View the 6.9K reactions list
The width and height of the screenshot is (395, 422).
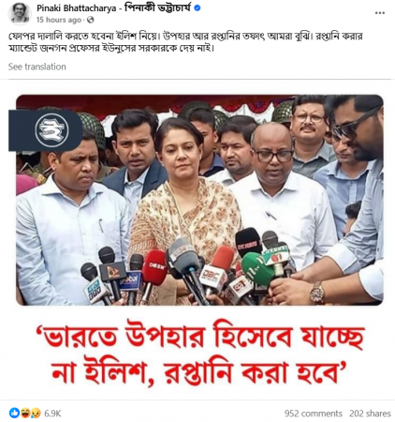[x=52, y=414]
